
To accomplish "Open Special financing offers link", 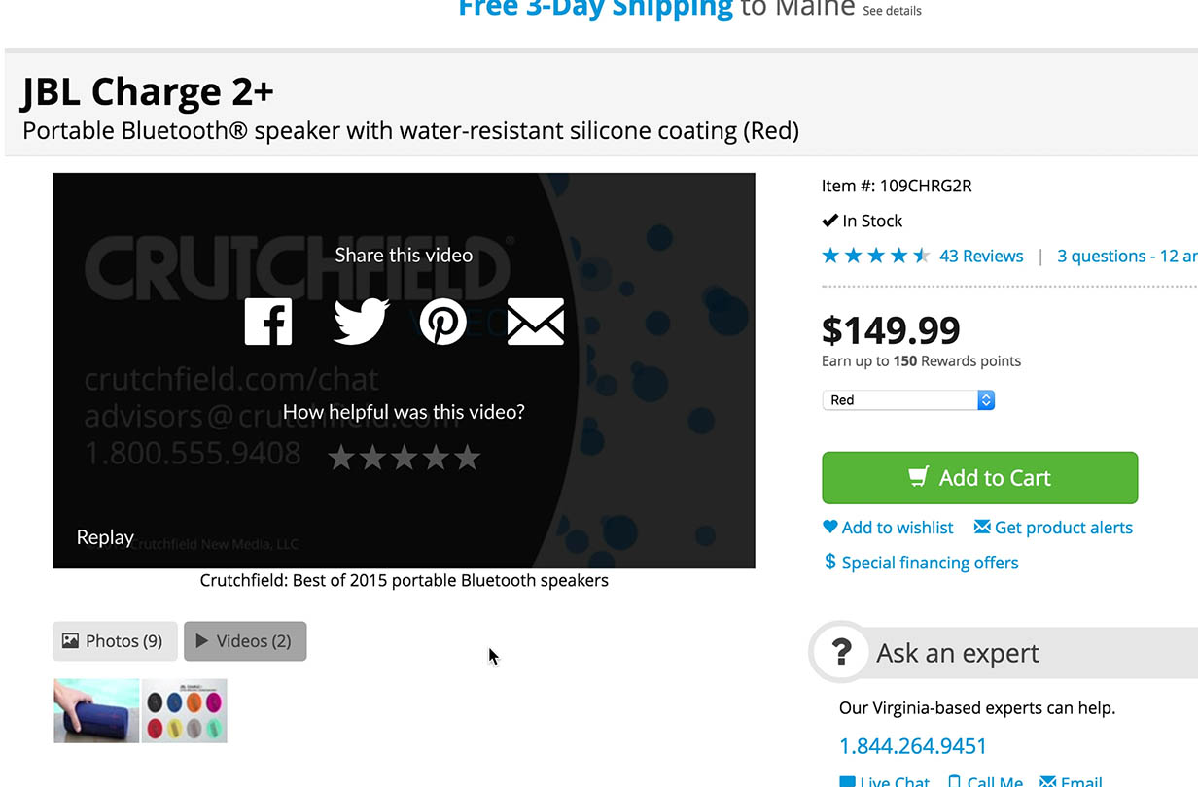I will click(x=921, y=563).
